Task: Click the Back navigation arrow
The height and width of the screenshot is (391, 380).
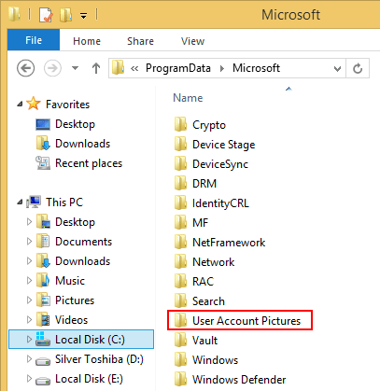Action: pyautogui.click(x=25, y=68)
